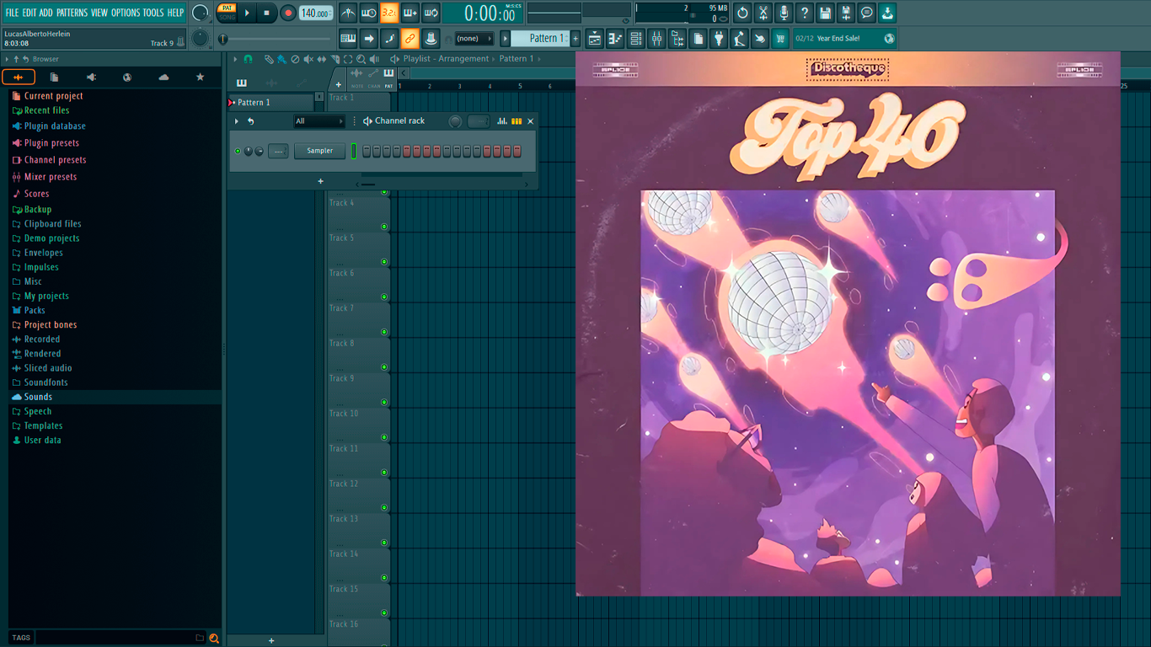
Task: Toggle loop recording
Action: [x=430, y=13]
